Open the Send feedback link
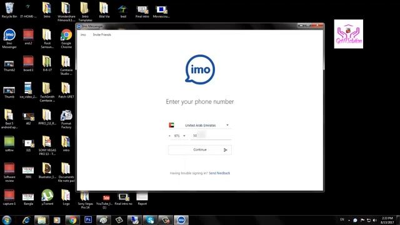The image size is (400, 225). (x=219, y=173)
